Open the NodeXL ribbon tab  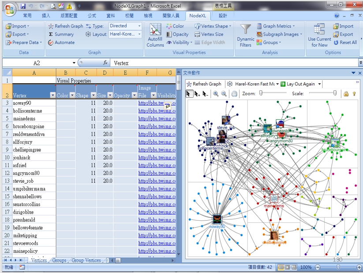[x=198, y=16]
